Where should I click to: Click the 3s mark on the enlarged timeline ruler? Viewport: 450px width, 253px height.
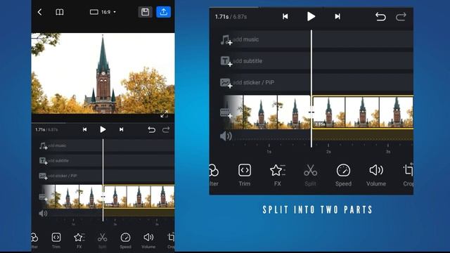pyautogui.click(x=388, y=152)
